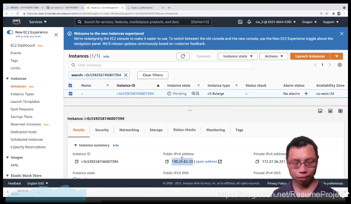Collapse the Images sidebar section
The width and height of the screenshot is (351, 204).
(x=8, y=157)
